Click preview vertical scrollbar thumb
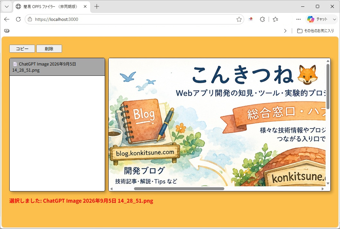340x229 pixels. pos(328,87)
